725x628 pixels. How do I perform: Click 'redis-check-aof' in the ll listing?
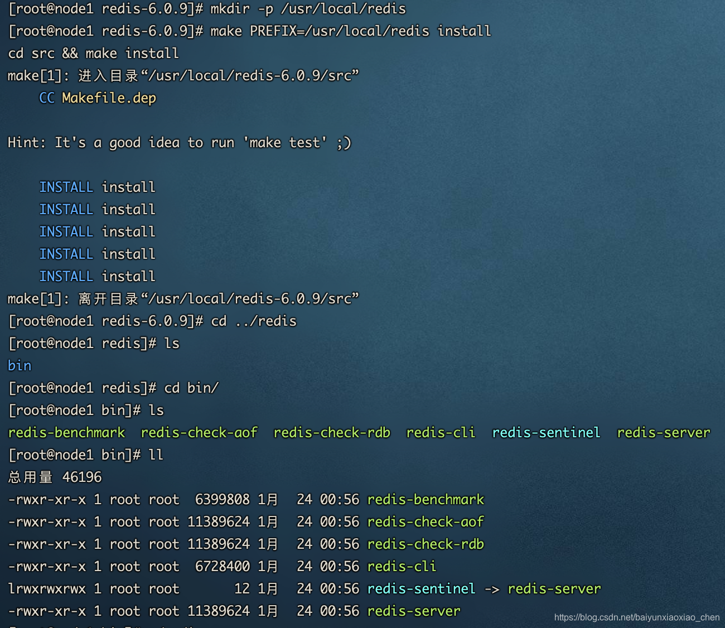tap(426, 522)
